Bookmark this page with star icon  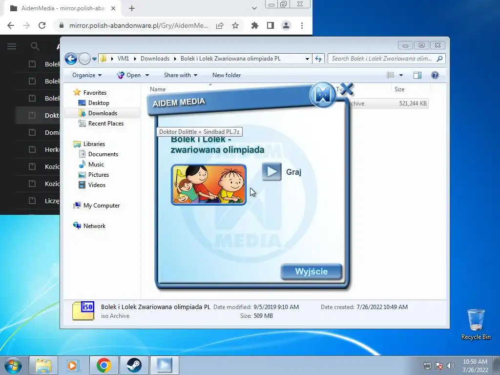(235, 25)
